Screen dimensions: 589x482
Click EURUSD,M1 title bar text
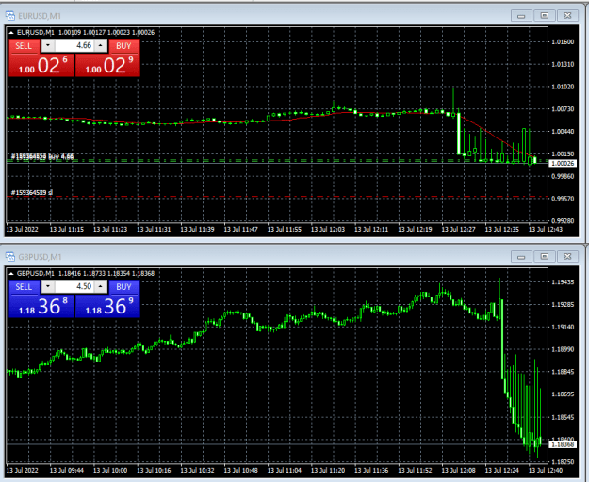tap(40, 16)
